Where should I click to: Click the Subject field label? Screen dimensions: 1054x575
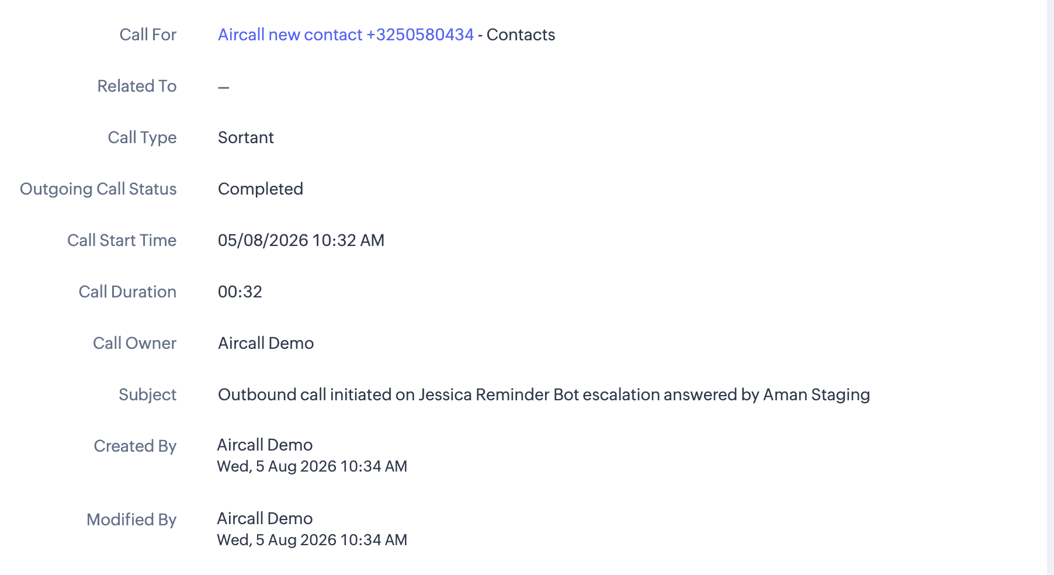pyautogui.click(x=147, y=394)
